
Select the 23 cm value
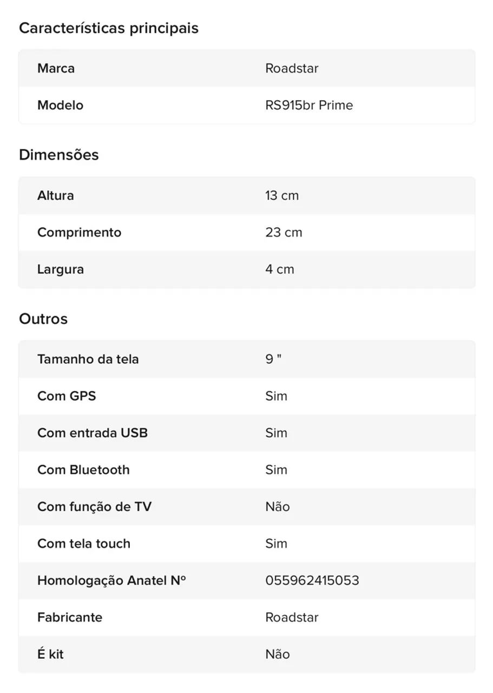(284, 232)
